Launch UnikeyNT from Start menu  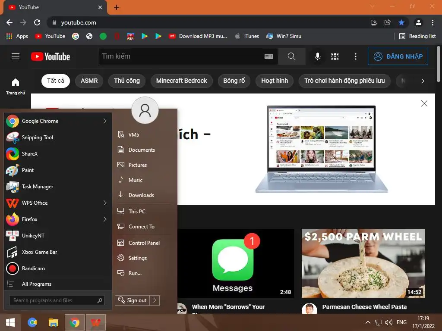58,236
